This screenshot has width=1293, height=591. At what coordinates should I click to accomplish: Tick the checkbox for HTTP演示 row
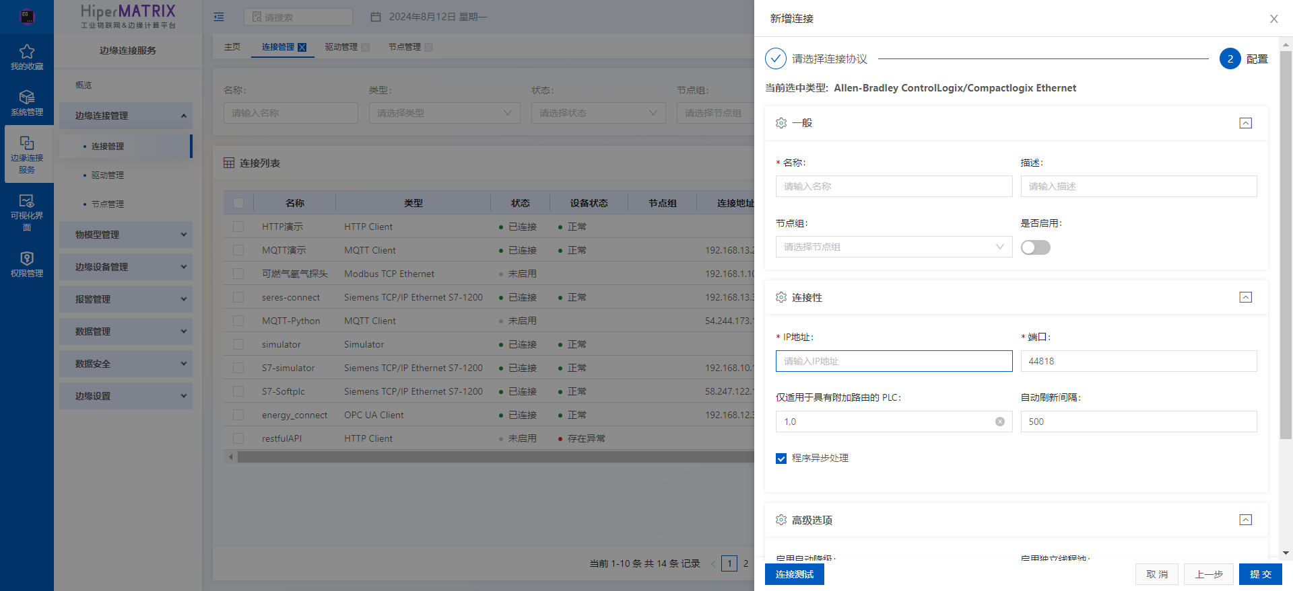coord(238,227)
